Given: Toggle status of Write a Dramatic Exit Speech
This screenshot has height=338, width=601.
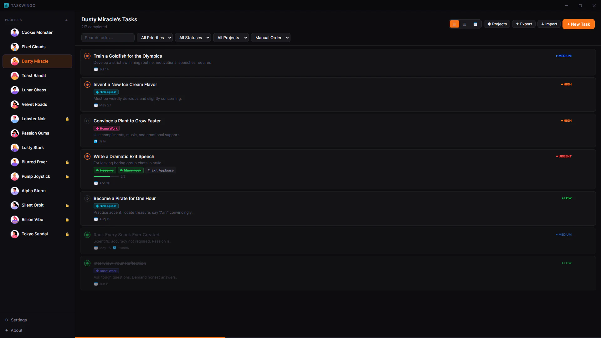Looking at the screenshot, I should [87, 156].
